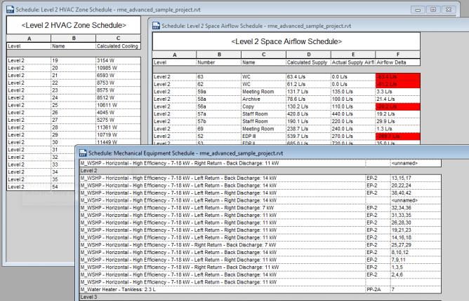Click red Airflow Delta cell -20.2 L/s
469x301 pixels.
point(398,107)
